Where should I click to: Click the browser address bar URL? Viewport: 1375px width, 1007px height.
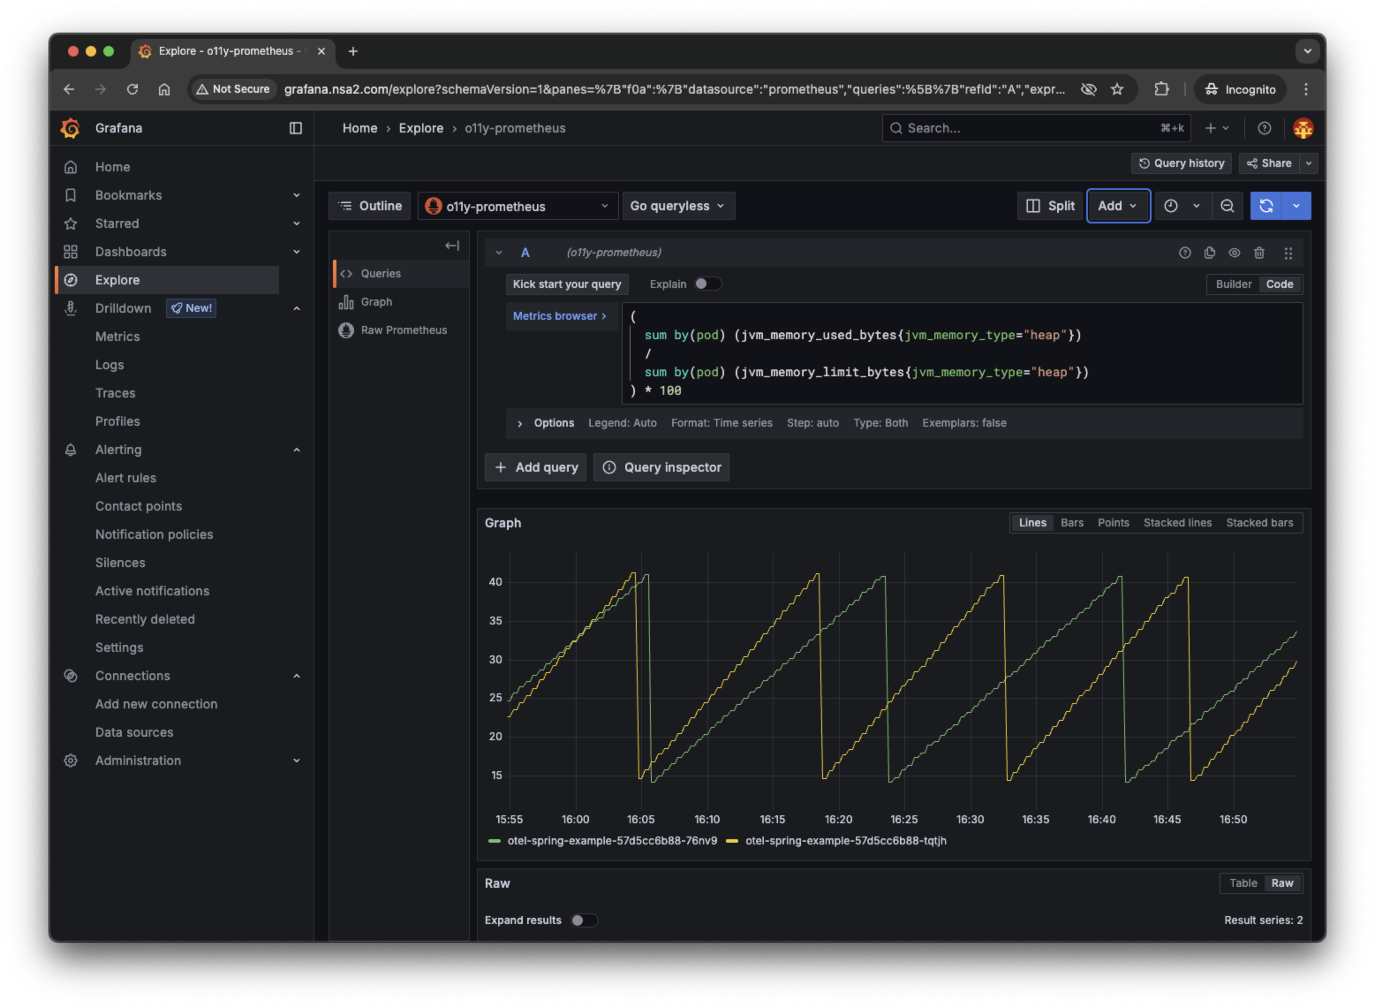(674, 90)
